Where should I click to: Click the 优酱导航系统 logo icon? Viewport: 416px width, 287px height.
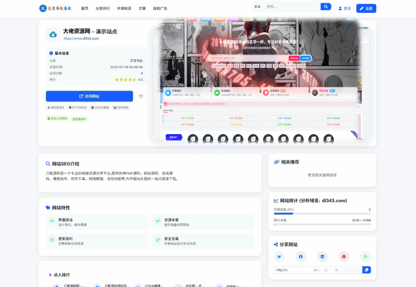point(43,8)
